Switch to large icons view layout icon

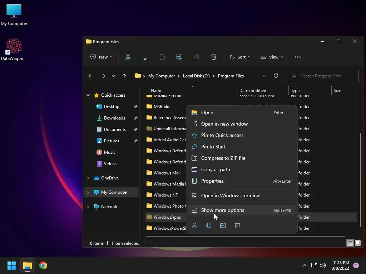[x=357, y=243]
